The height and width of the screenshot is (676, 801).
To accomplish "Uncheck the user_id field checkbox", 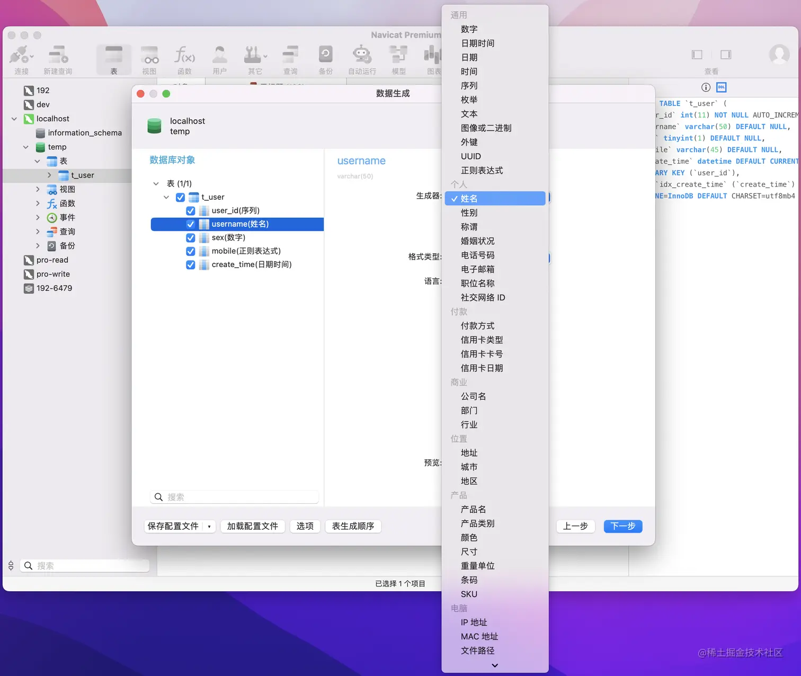I will pos(191,211).
